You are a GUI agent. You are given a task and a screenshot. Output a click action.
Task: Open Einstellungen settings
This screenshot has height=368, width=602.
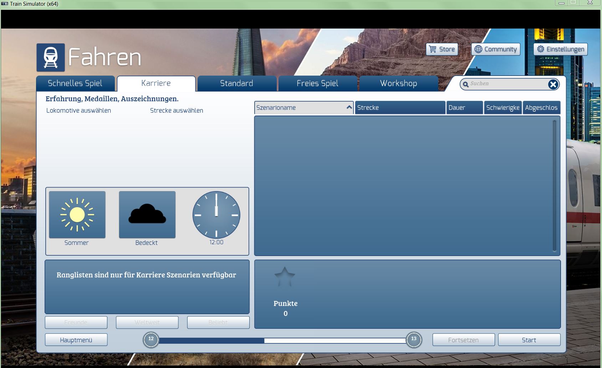pyautogui.click(x=561, y=49)
